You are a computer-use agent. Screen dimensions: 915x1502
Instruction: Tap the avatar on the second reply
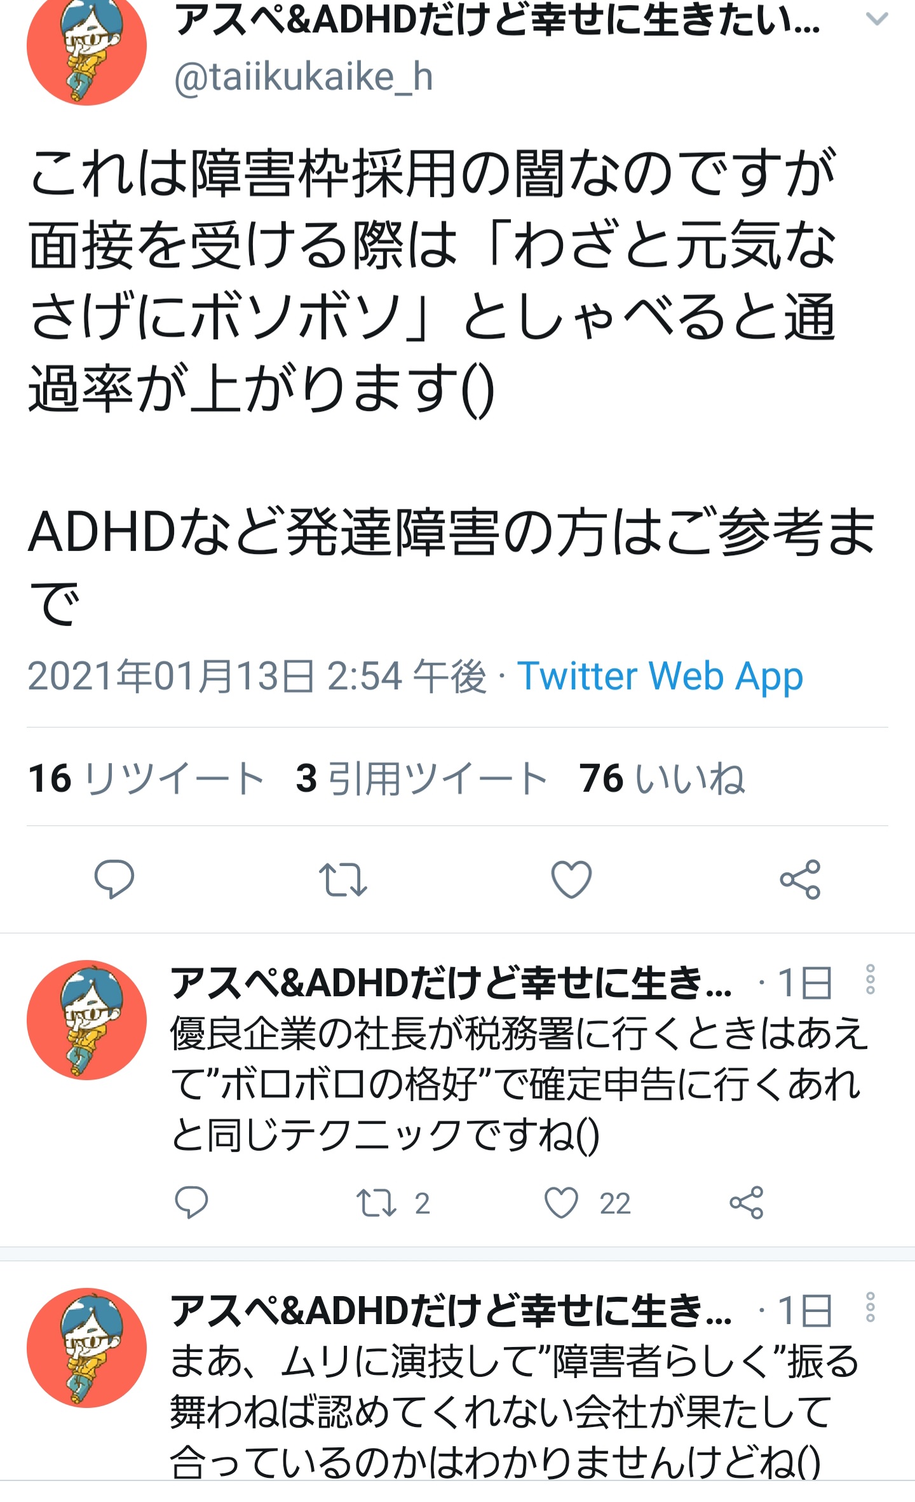pos(87,1348)
